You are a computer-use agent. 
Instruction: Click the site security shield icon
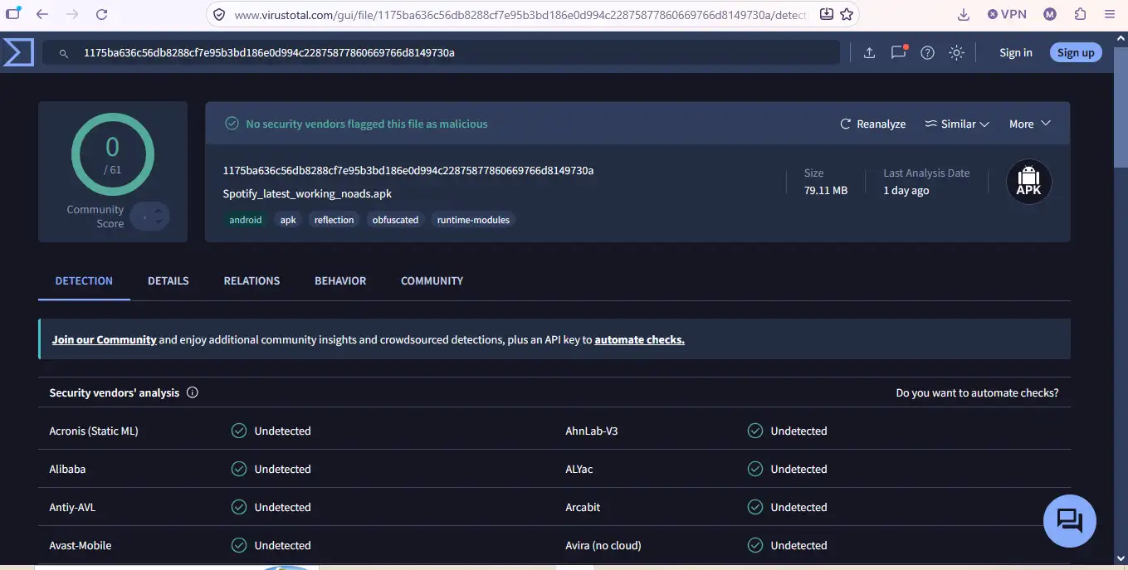[220, 15]
